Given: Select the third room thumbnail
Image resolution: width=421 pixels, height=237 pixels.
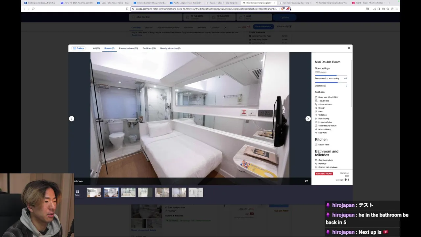Looking at the screenshot, I should (x=128, y=192).
